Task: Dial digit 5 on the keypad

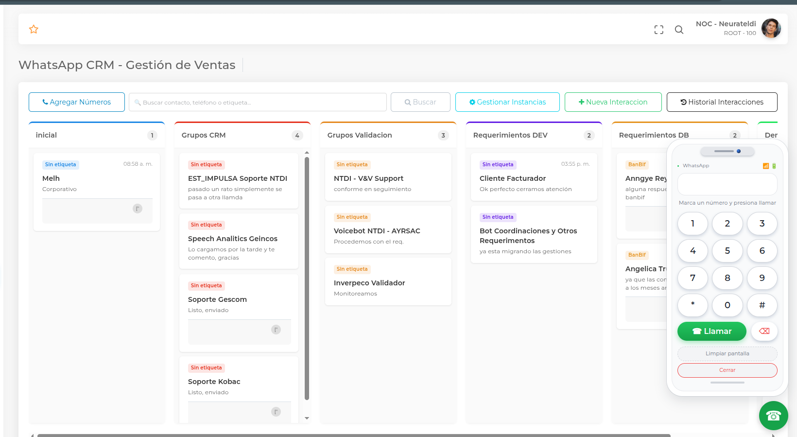Action: pyautogui.click(x=728, y=251)
